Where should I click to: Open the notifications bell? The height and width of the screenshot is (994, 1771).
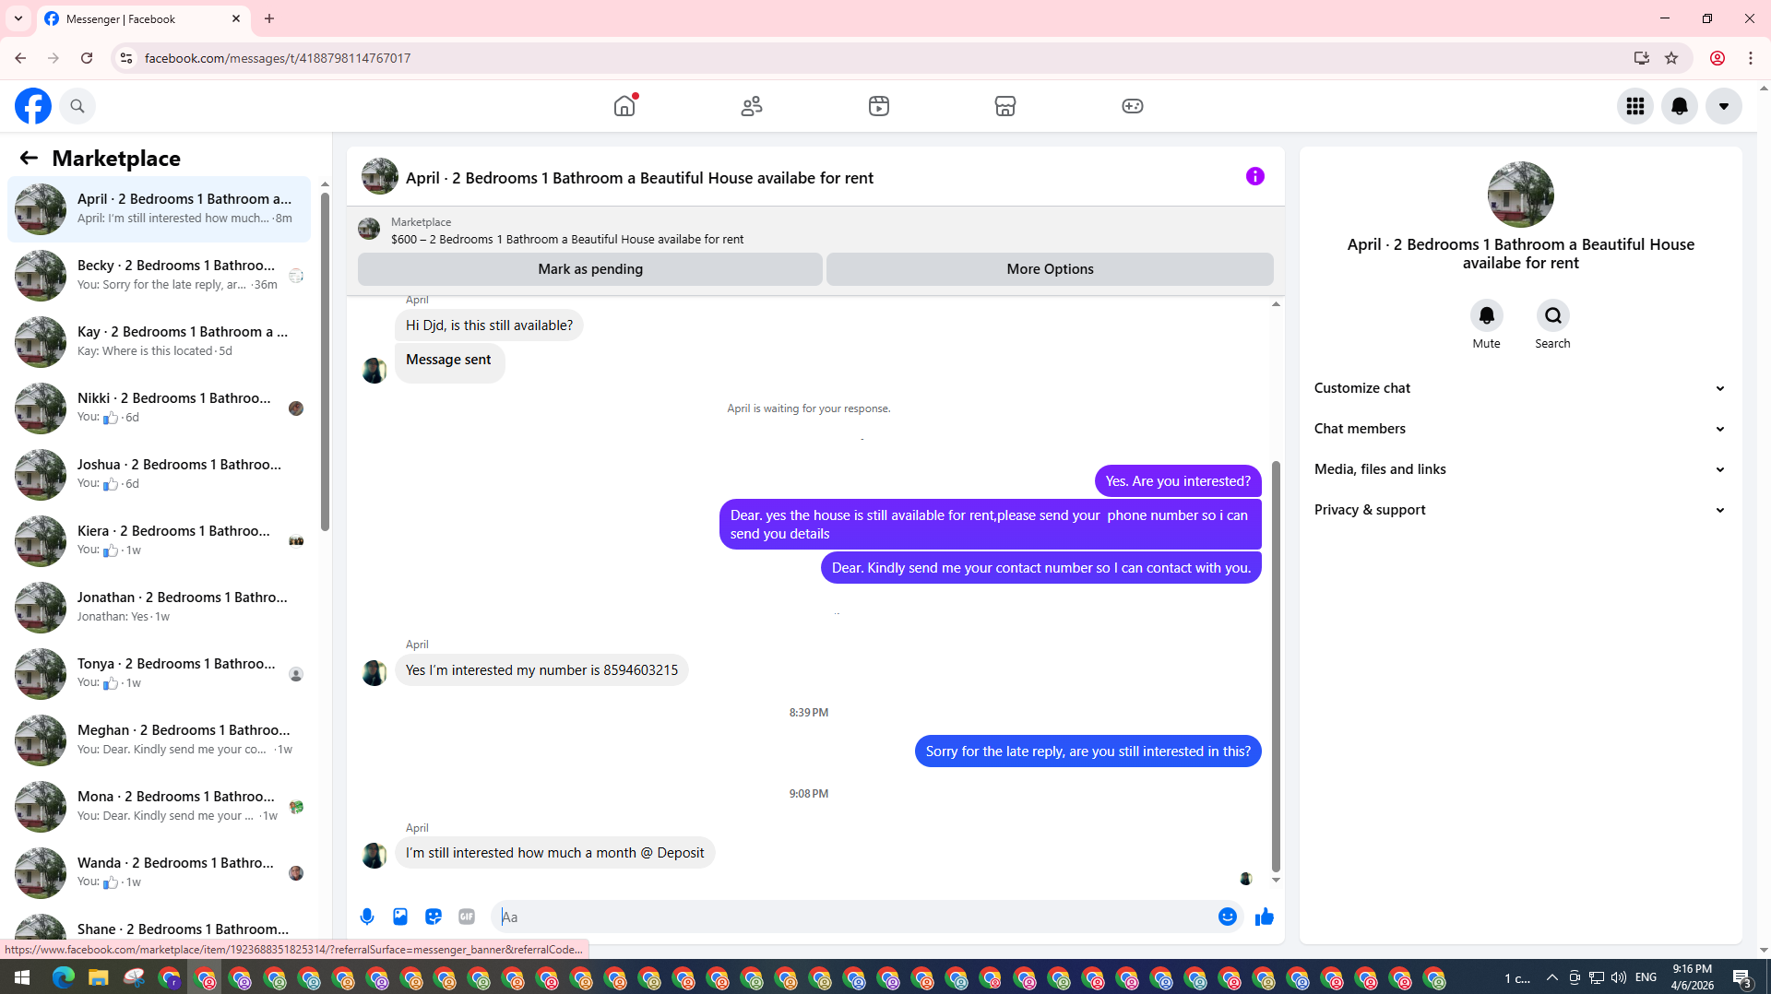(x=1680, y=106)
